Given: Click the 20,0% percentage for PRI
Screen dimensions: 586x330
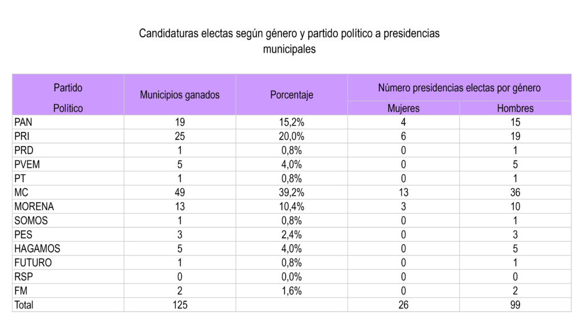Looking at the screenshot, I should (x=291, y=136).
